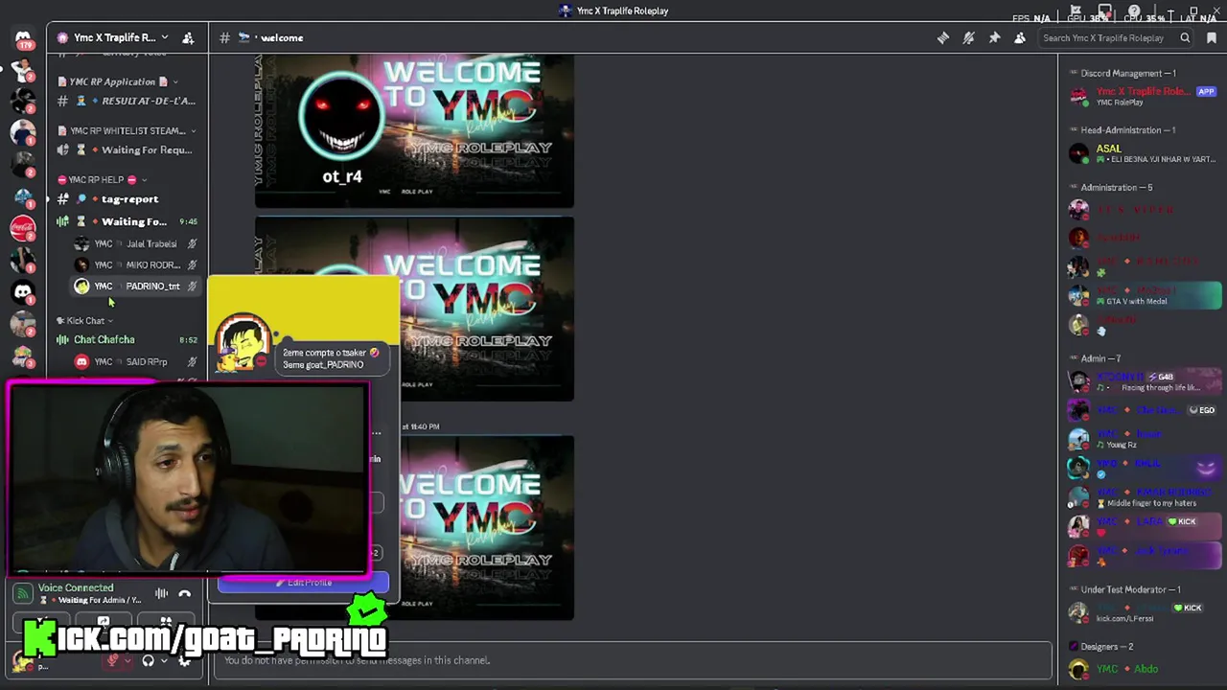Collapse the YMC RP HELP category
This screenshot has height=690, width=1227.
[101, 179]
